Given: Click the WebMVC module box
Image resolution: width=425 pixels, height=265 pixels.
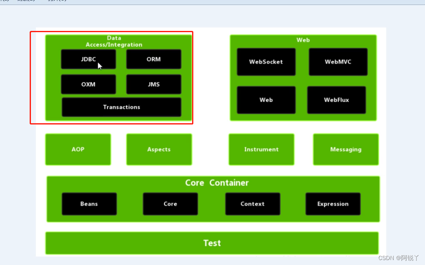Looking at the screenshot, I should pyautogui.click(x=338, y=62).
